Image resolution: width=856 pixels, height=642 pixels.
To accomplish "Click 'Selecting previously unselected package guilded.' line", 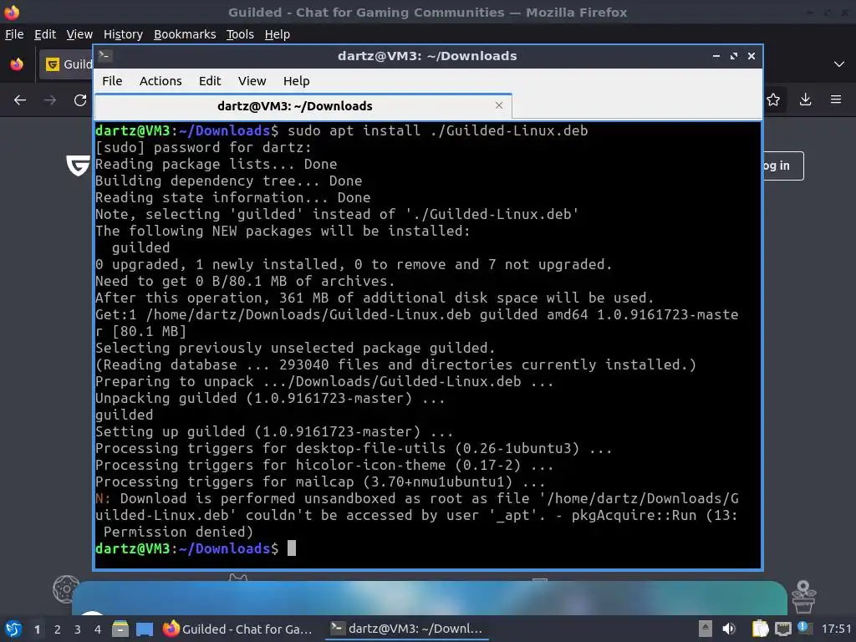I will tap(295, 348).
